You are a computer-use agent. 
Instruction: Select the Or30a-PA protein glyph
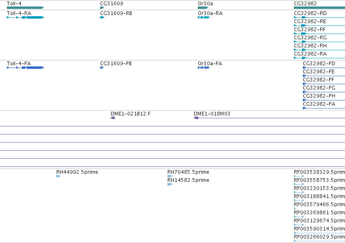point(204,68)
